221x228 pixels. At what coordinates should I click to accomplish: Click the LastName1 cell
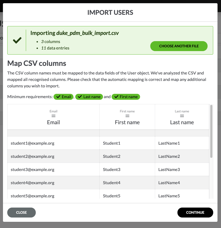pyautogui.click(x=169, y=143)
